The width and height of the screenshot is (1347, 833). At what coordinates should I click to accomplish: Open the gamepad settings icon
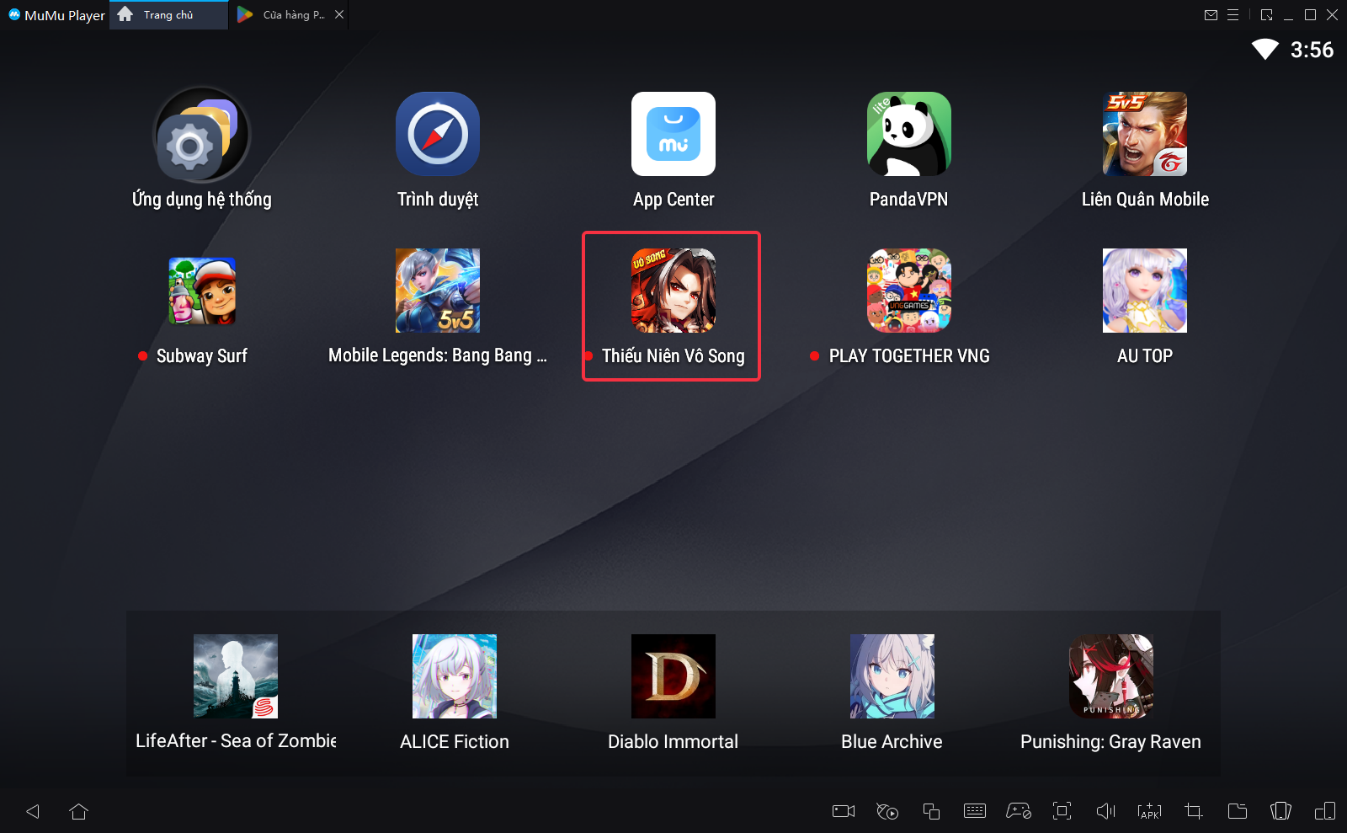pyautogui.click(x=1018, y=811)
